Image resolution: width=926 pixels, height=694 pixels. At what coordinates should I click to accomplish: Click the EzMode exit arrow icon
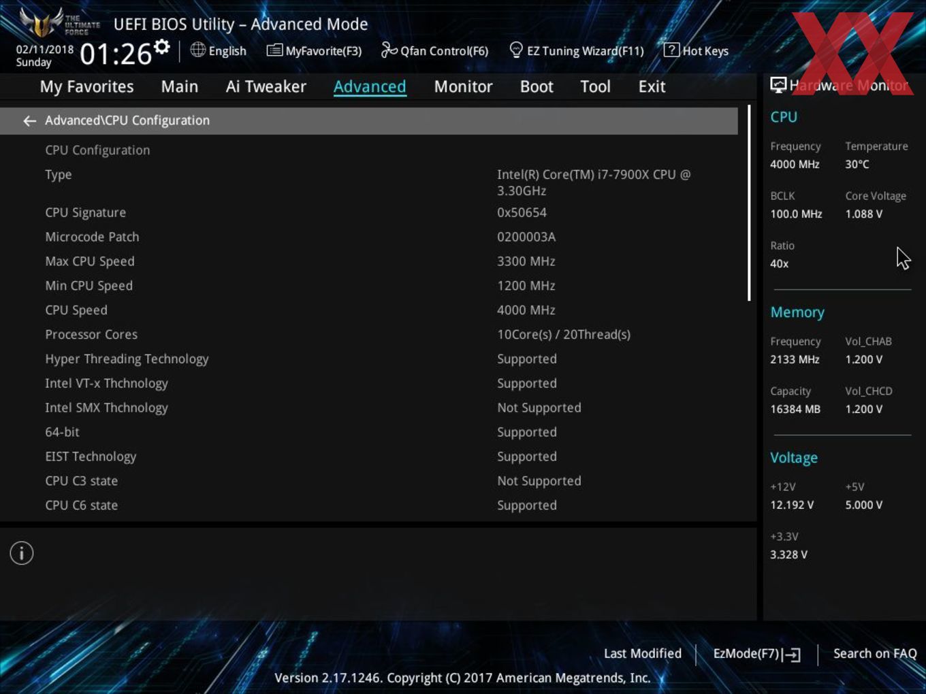coord(791,655)
